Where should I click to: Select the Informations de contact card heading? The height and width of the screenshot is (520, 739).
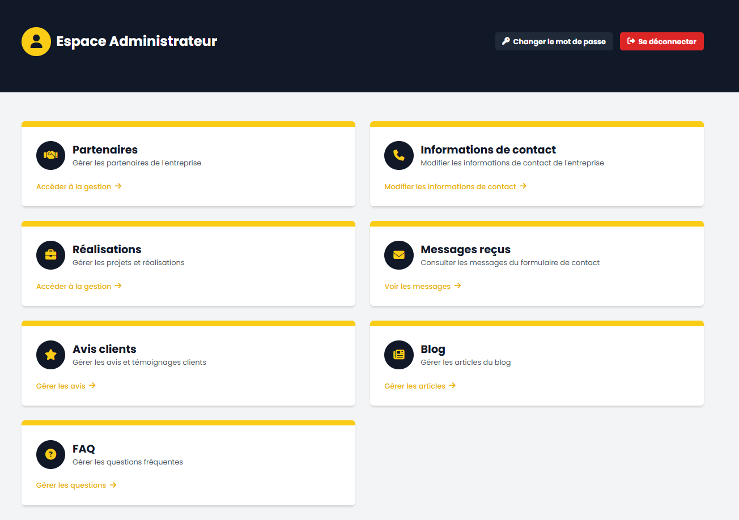(488, 150)
